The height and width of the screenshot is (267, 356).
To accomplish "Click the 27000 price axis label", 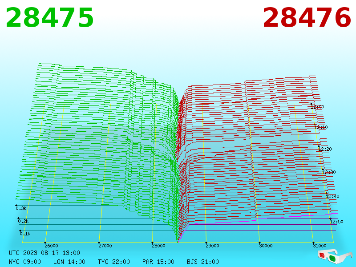I will pyautogui.click(x=105, y=246).
